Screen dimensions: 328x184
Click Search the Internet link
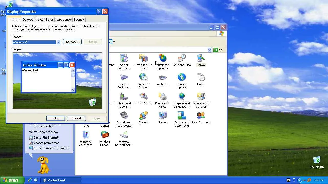tap(46, 137)
